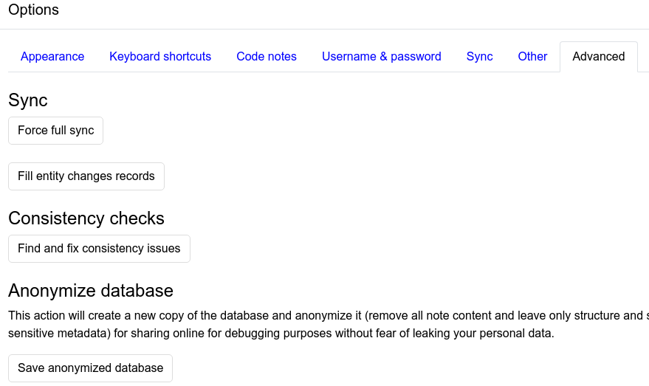This screenshot has width=649, height=386.
Task: Click Save anonymized database button
Action: tap(90, 368)
